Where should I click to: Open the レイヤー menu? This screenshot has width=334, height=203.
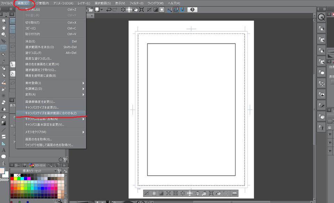coord(83,3)
